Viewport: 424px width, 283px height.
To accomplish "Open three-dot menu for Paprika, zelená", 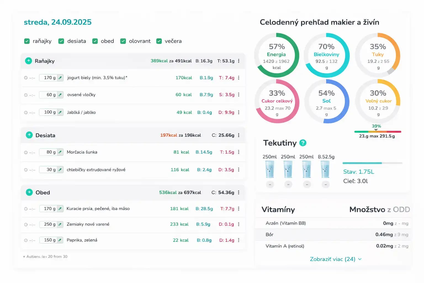I will [239, 240].
